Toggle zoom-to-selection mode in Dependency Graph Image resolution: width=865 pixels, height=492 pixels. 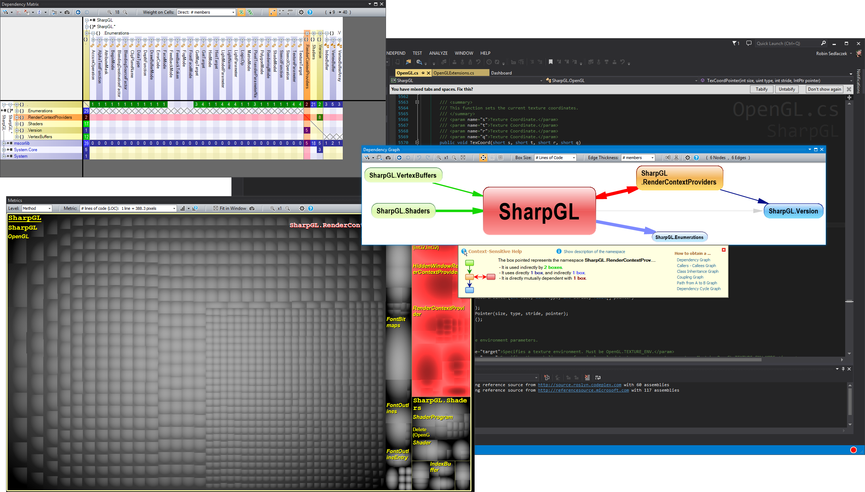[501, 158]
